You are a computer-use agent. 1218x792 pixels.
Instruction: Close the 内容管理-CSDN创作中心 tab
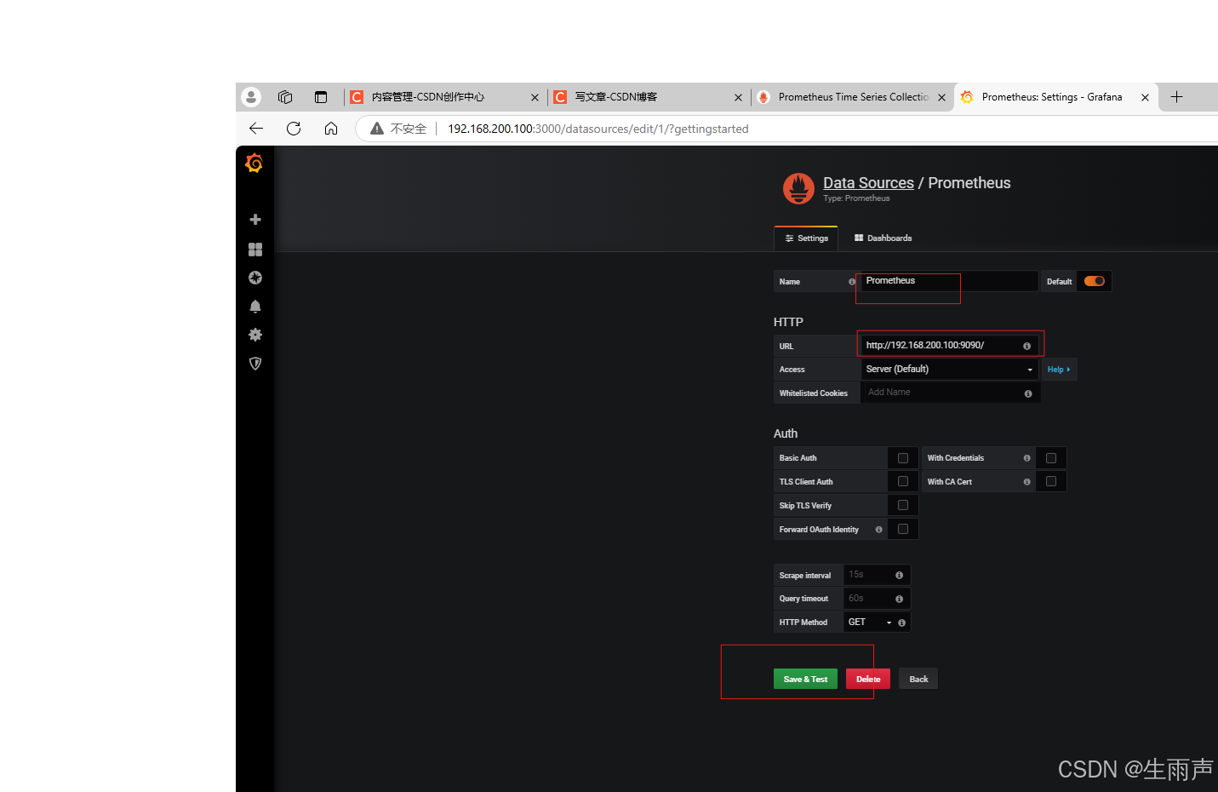pos(535,98)
